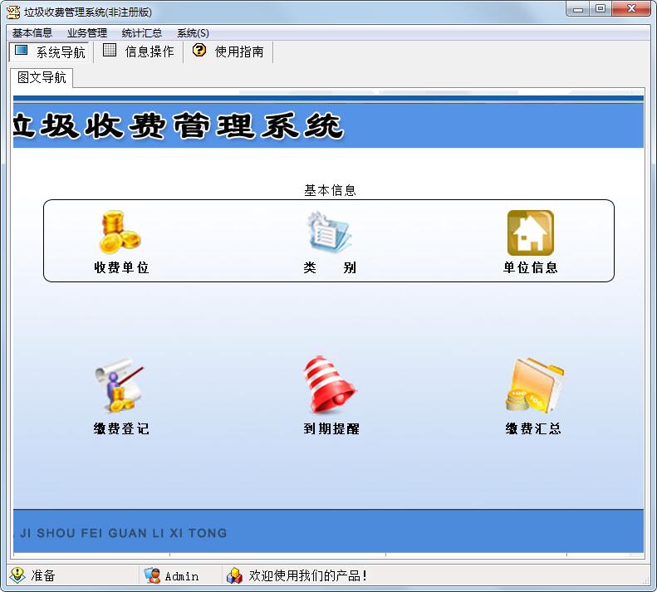The image size is (657, 592).
Task: Click the 类别 category folder icon
Action: (x=330, y=232)
